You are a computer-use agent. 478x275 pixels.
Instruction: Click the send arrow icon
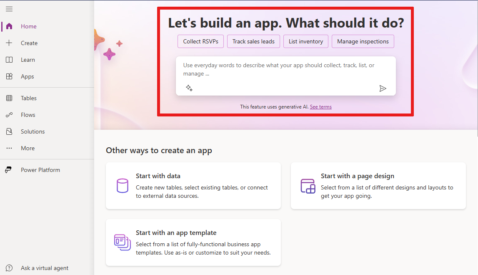tap(383, 88)
